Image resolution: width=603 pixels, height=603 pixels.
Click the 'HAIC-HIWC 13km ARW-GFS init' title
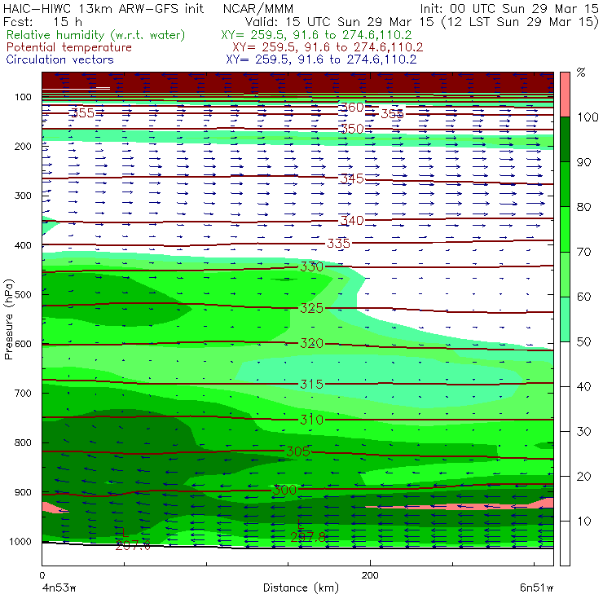tap(103, 8)
